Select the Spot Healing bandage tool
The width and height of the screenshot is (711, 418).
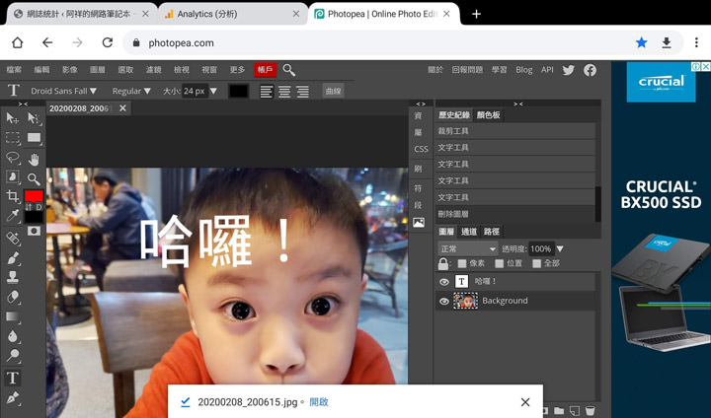[x=12, y=238]
